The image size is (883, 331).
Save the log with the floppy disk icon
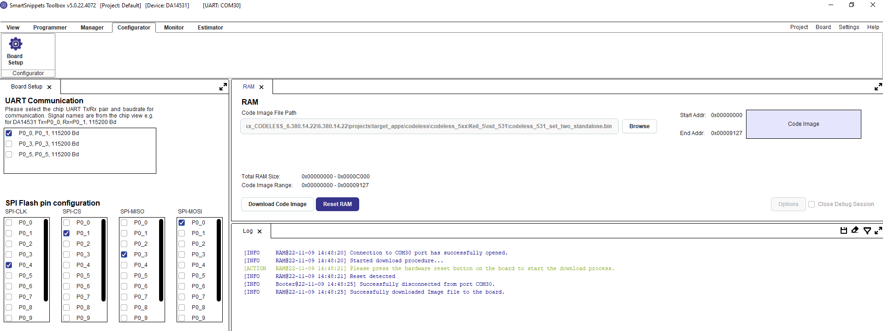843,231
